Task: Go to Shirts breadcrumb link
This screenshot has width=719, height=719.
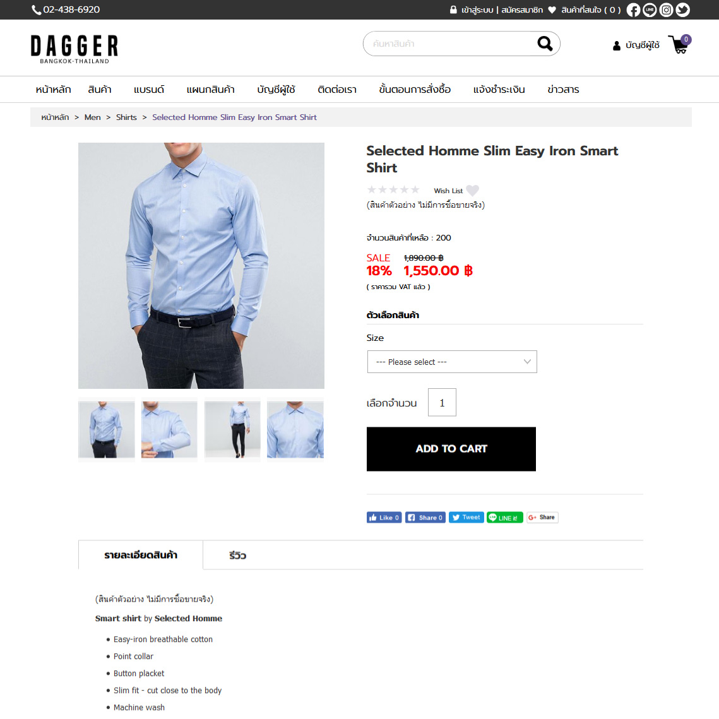Action: point(126,117)
